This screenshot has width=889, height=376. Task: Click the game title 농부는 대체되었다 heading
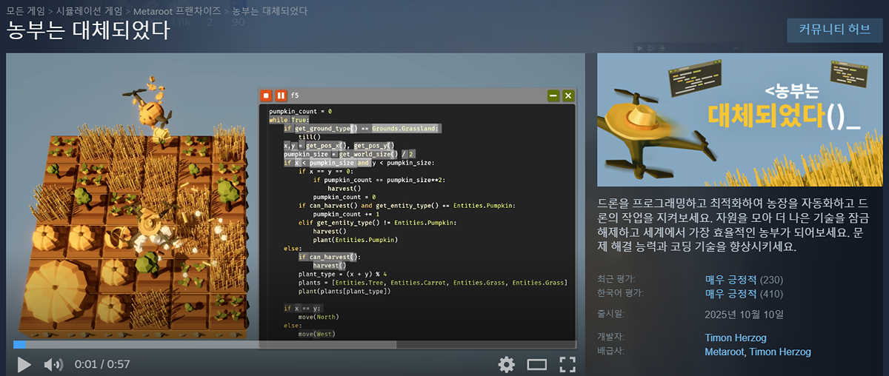[87, 32]
